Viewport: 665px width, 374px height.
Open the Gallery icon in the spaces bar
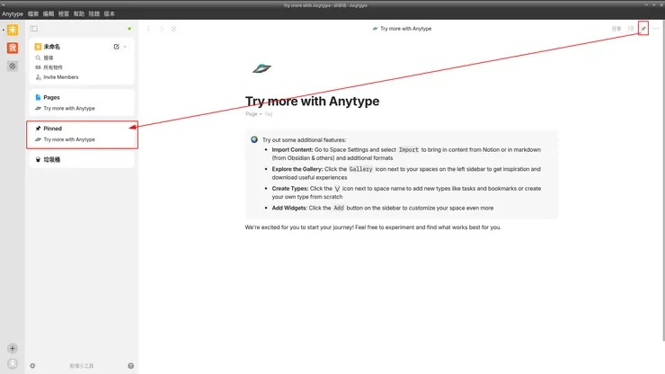pyautogui.click(x=13, y=66)
